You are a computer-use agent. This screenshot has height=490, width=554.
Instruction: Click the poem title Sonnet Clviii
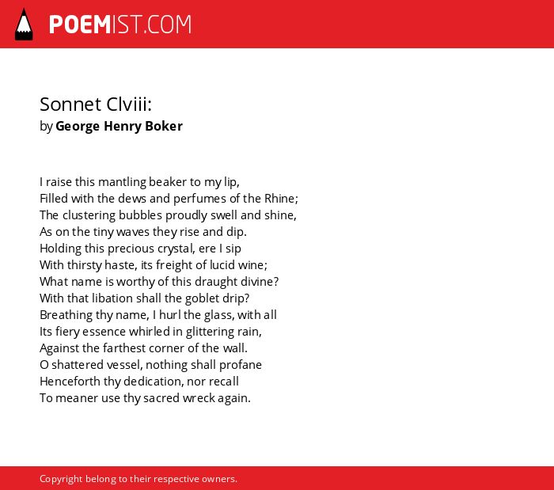[96, 104]
